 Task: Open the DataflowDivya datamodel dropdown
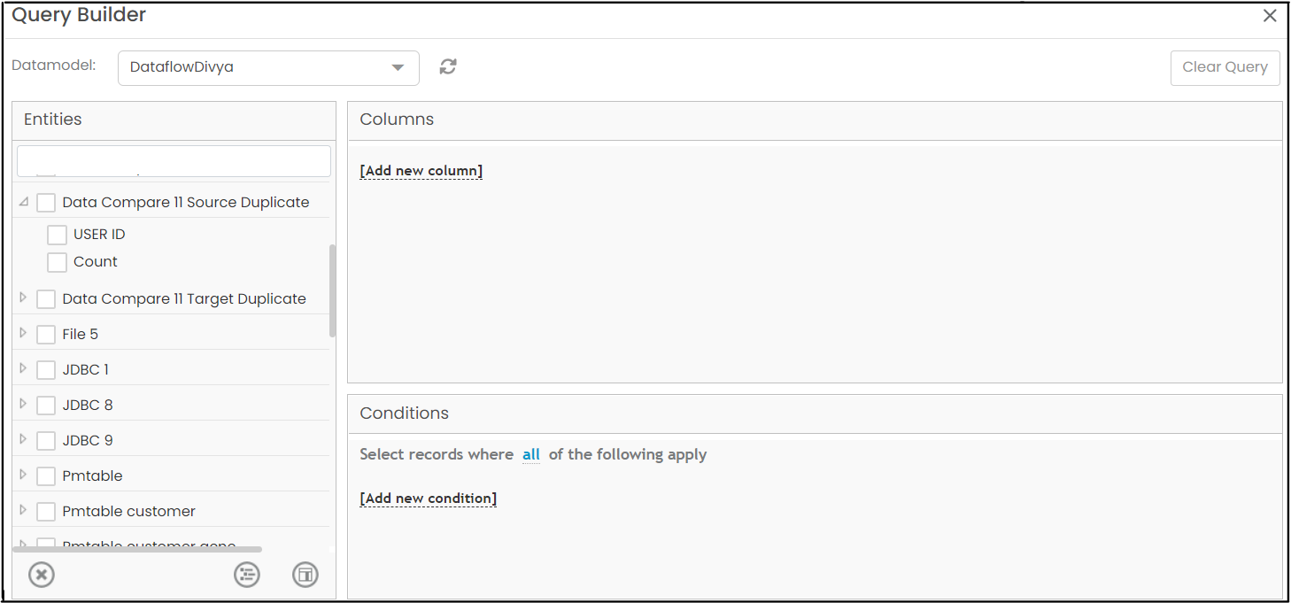[x=268, y=67]
